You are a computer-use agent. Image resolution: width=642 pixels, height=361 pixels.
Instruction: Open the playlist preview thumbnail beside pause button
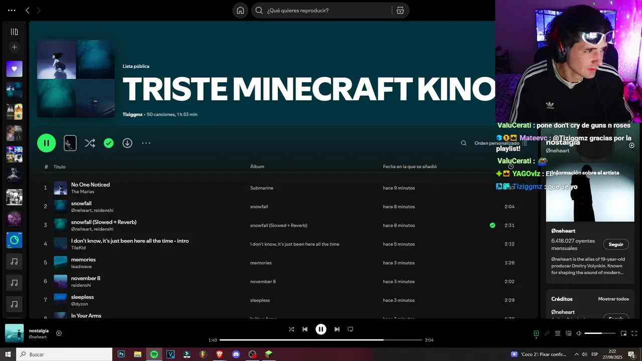click(x=70, y=143)
